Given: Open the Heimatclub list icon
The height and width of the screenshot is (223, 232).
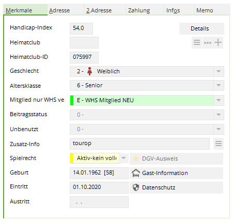Looking at the screenshot, I should 197,42.
